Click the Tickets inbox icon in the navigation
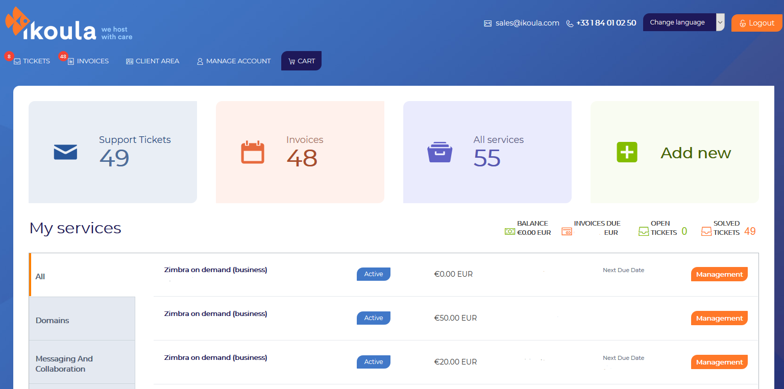Screen dimensions: 784x389 point(17,61)
